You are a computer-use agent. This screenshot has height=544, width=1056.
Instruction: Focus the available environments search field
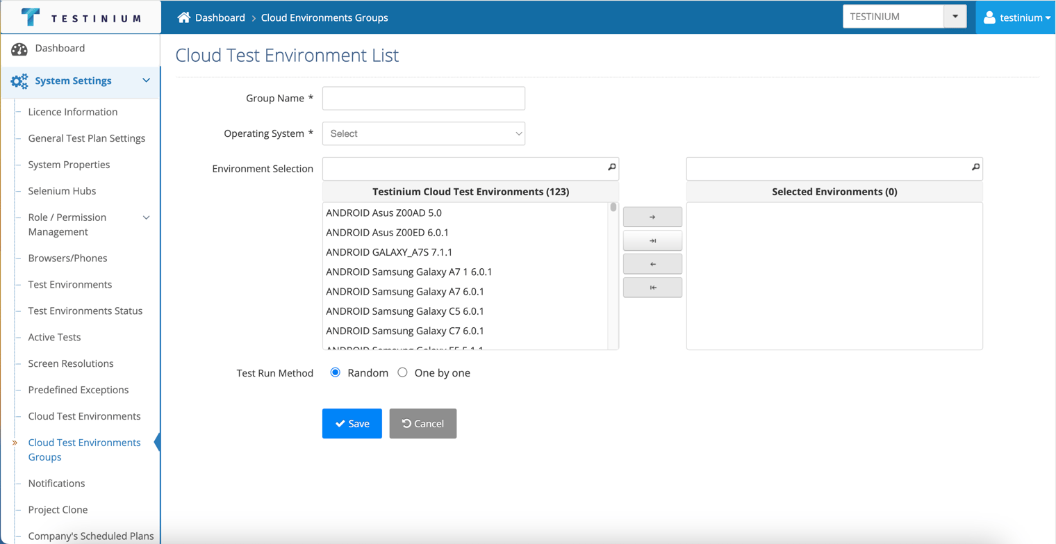click(470, 168)
